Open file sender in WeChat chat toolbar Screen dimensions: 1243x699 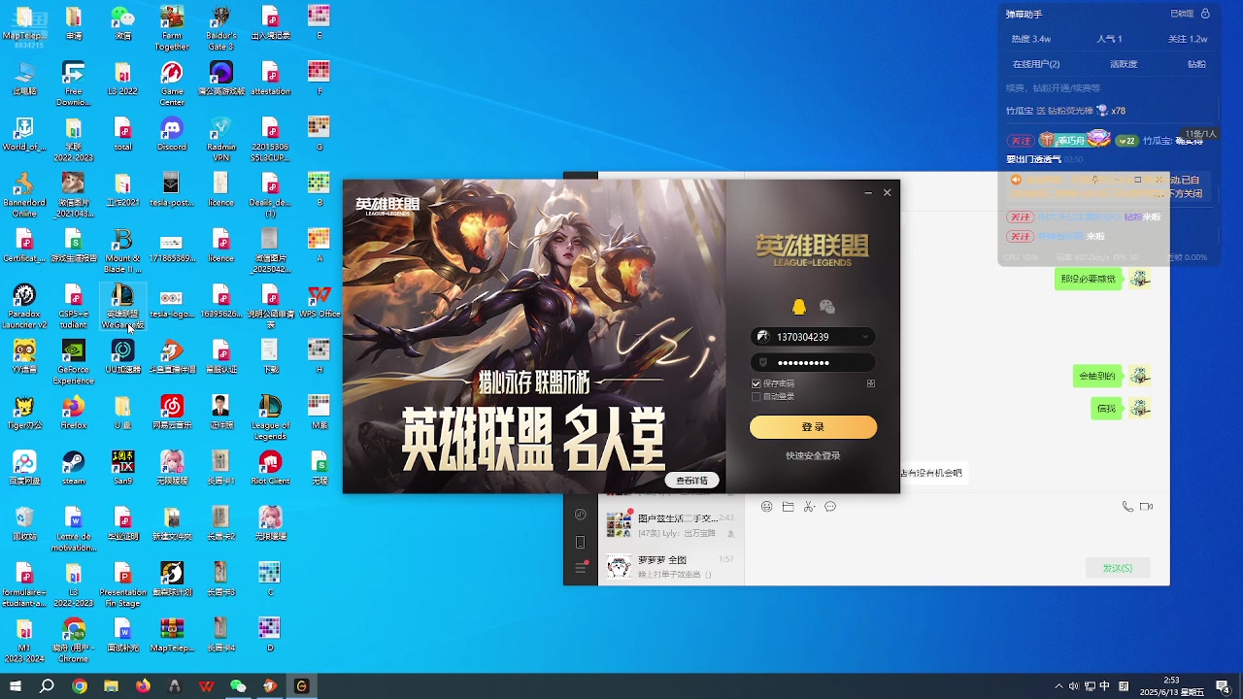pos(788,507)
